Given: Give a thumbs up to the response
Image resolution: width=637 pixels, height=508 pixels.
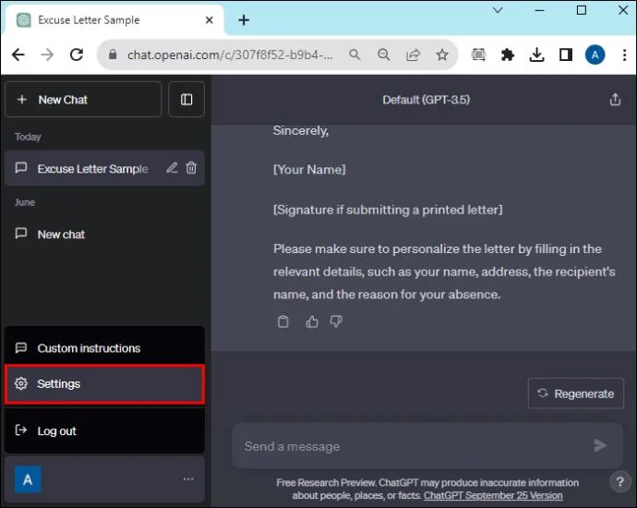Looking at the screenshot, I should pos(312,321).
